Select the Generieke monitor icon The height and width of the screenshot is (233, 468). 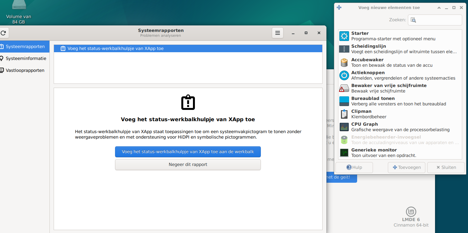(344, 152)
